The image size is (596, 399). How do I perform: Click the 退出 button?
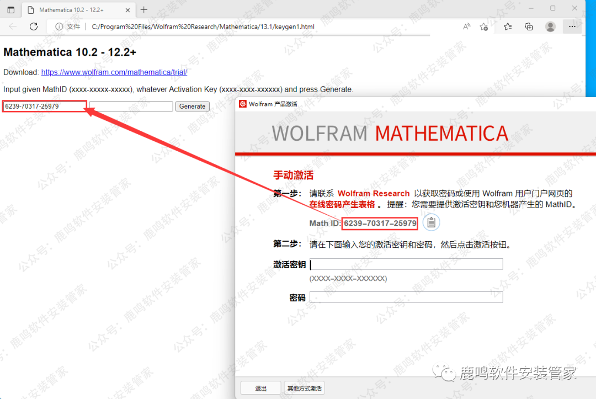[260, 389]
